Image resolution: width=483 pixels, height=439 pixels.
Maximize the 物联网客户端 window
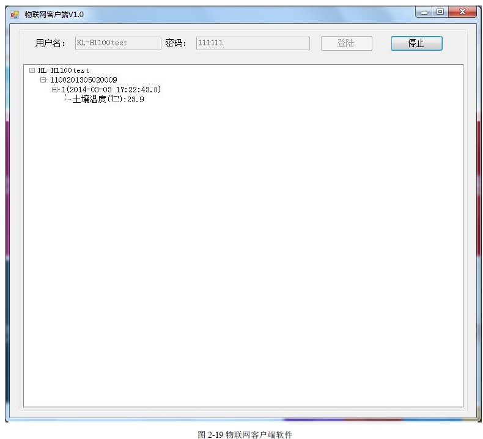click(x=440, y=12)
